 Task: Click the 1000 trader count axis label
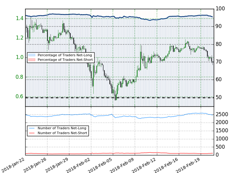[222, 139]
